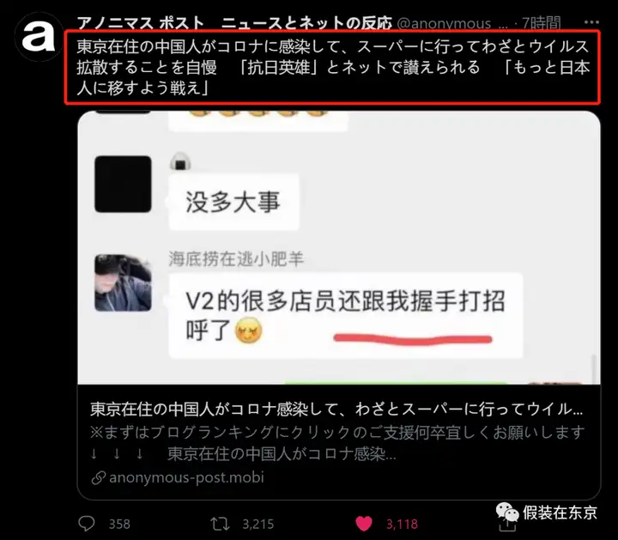Image resolution: width=618 pixels, height=540 pixels.
Task: Click the chain link icon beside anonymous-post.mobi
Action: (x=98, y=477)
